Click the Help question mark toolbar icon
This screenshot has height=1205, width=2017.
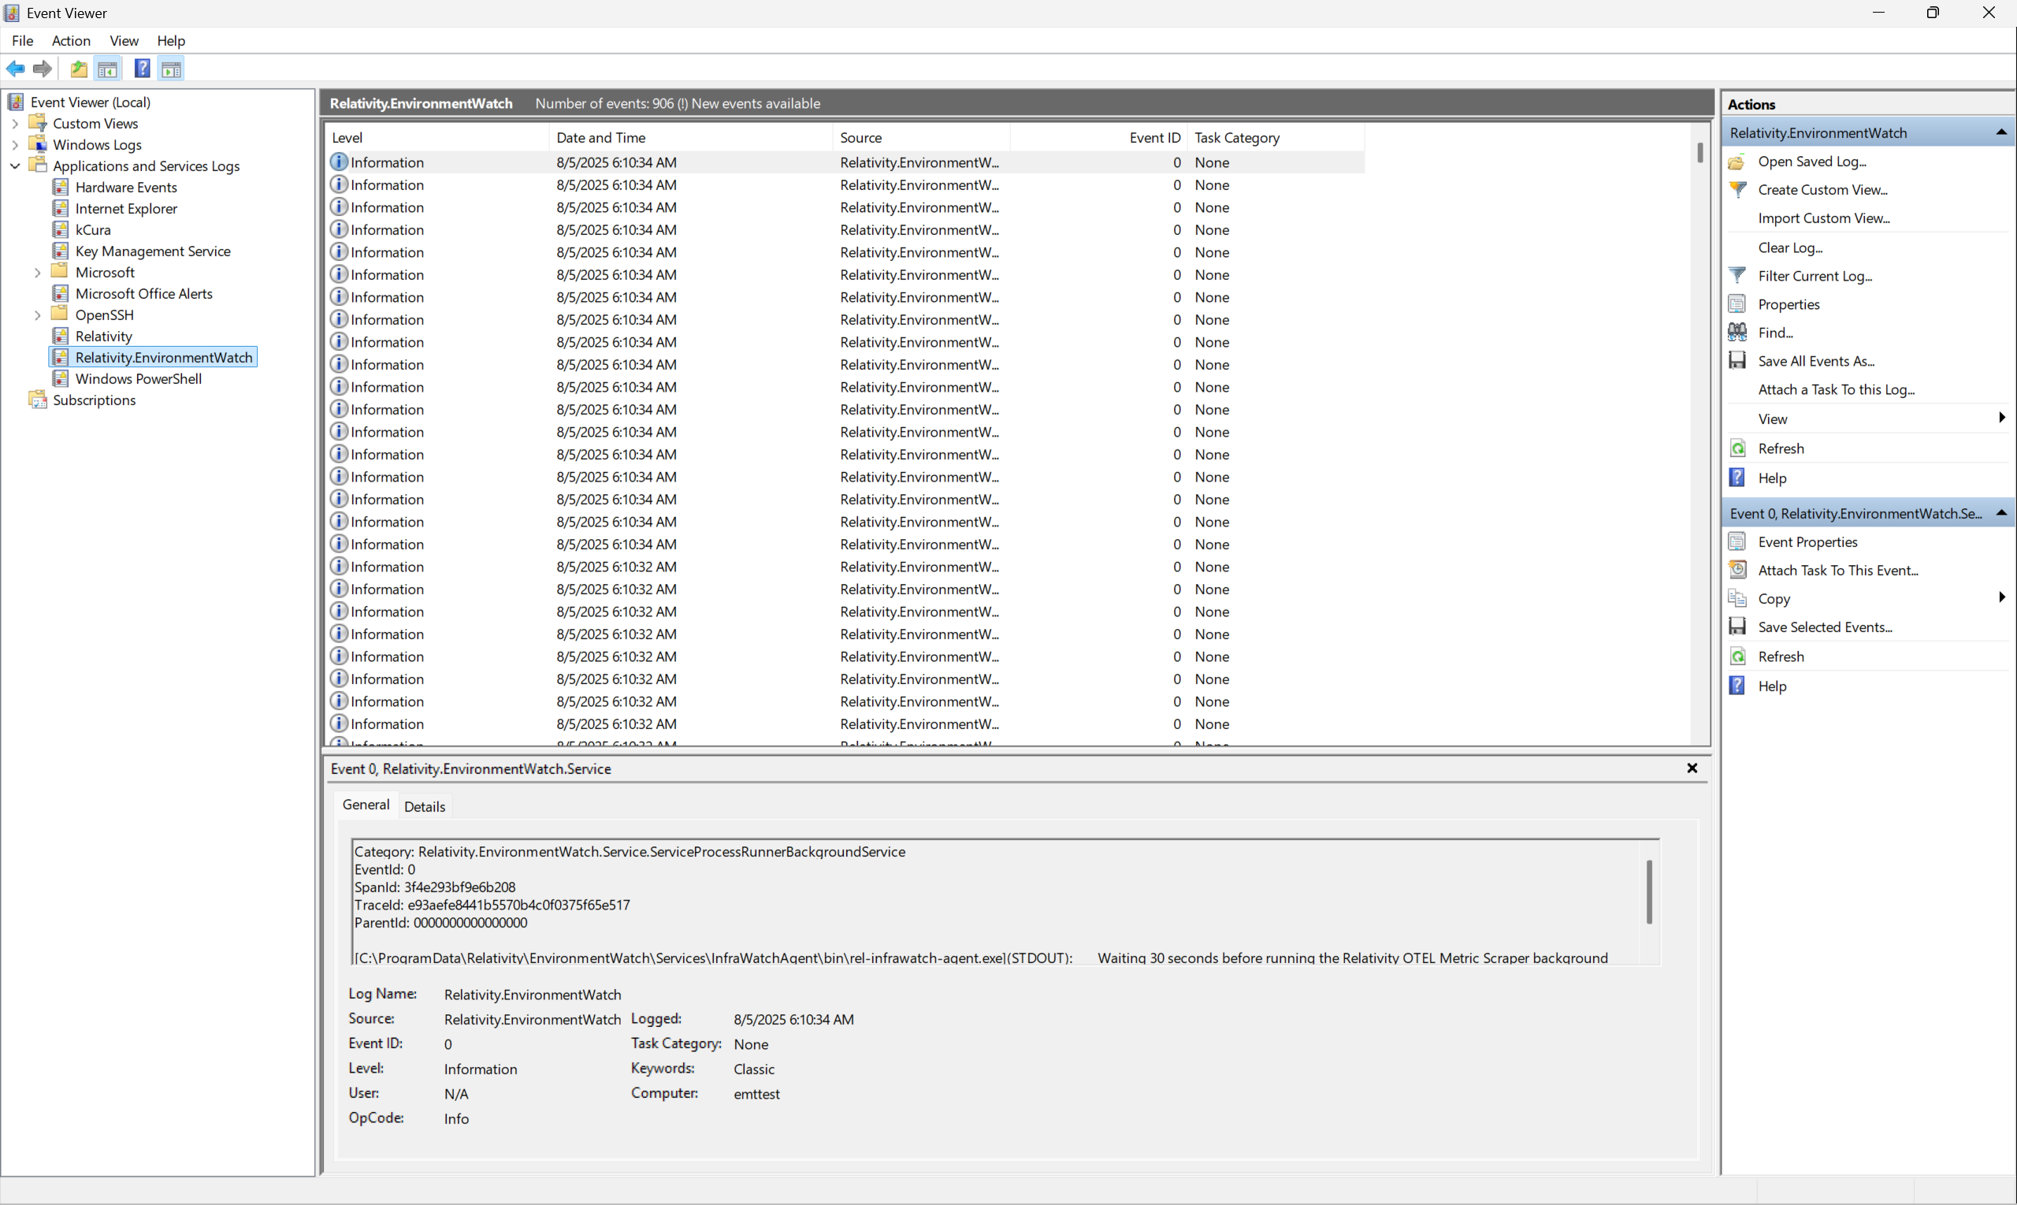click(x=142, y=69)
